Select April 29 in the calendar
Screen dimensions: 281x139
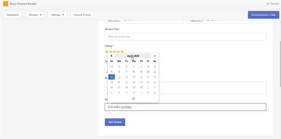click(134, 88)
